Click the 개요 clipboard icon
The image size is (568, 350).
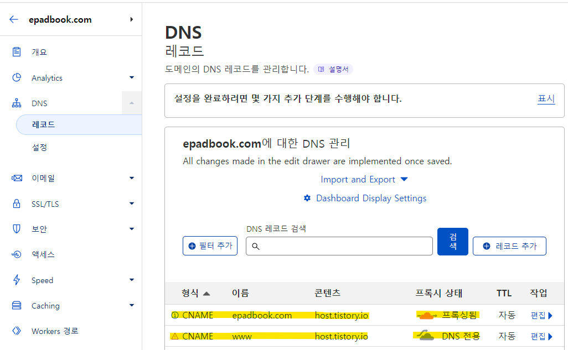(x=17, y=52)
